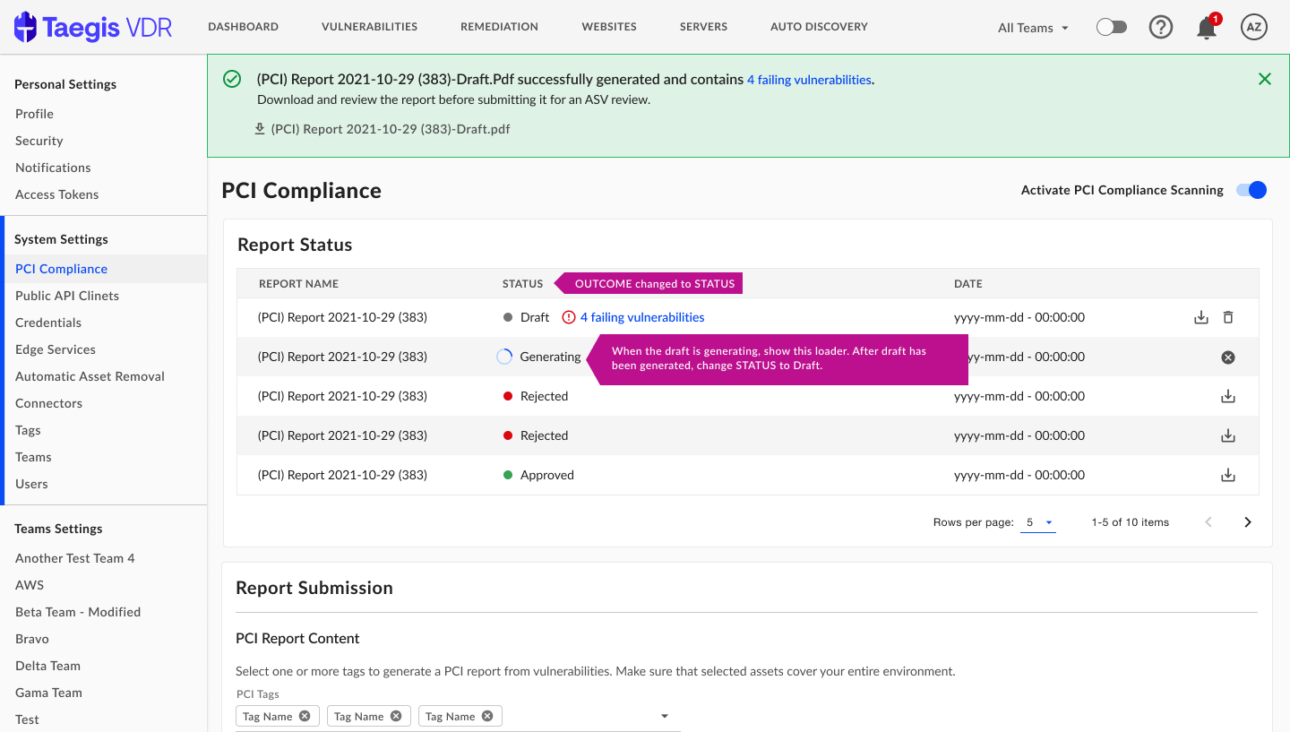Open Tags settings in sidebar
The height and width of the screenshot is (732, 1290).
click(x=28, y=430)
